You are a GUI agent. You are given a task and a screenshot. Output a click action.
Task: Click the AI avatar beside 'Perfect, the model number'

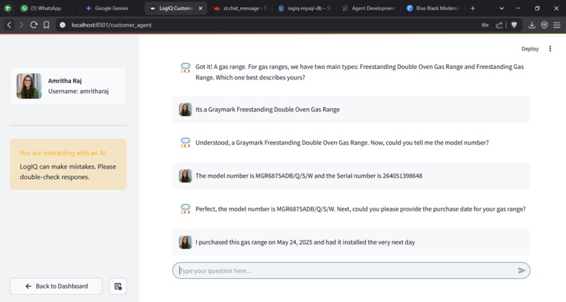[185, 209]
